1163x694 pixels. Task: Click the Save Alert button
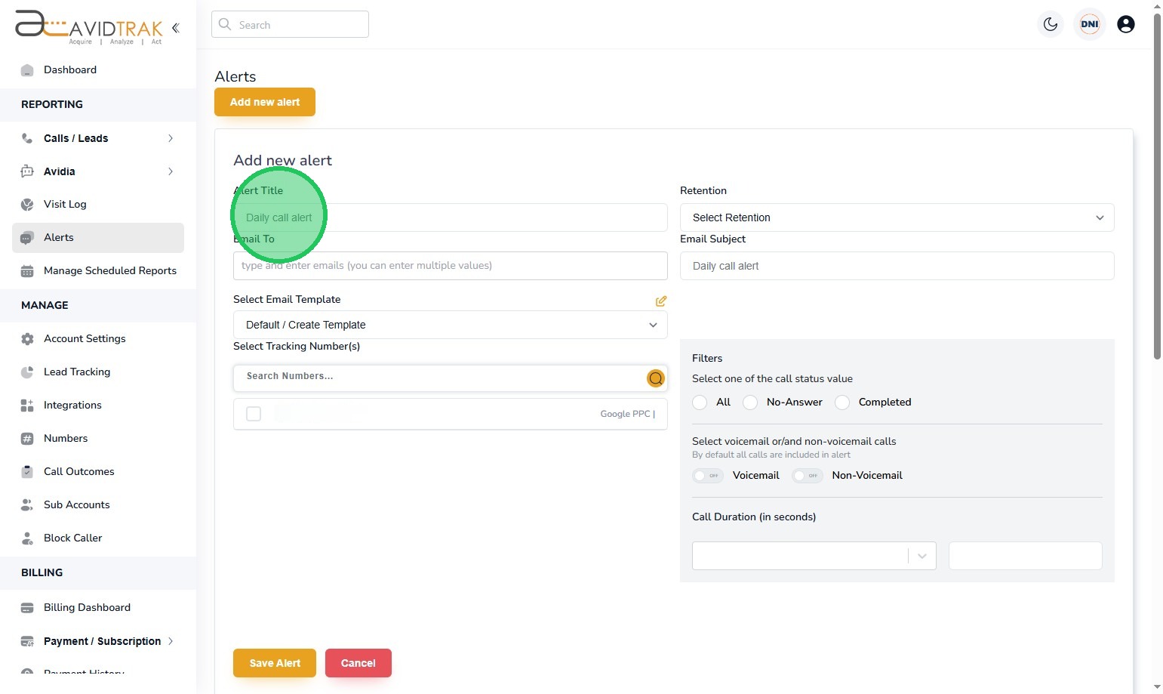pyautogui.click(x=275, y=663)
